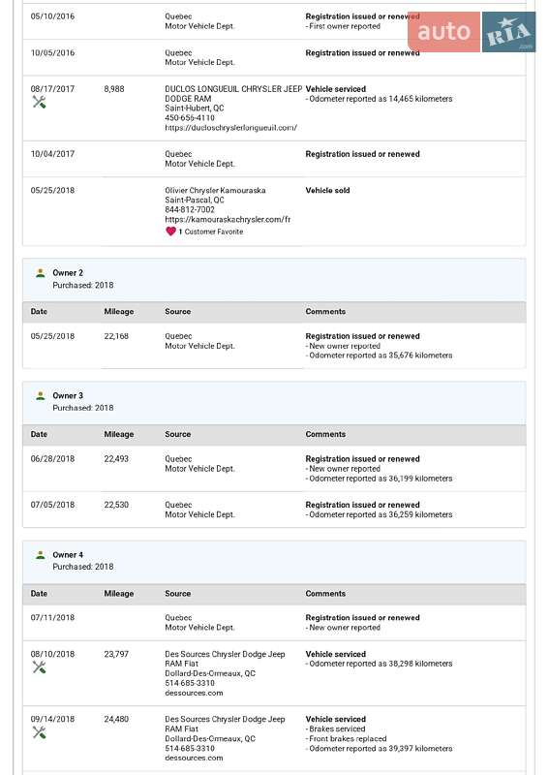Click the service wrench icon for 08/10/2018
Screen dimensions: 548x775
point(39,667)
